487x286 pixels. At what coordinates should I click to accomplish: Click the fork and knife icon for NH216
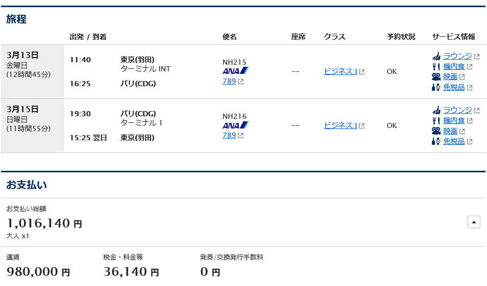click(x=436, y=120)
